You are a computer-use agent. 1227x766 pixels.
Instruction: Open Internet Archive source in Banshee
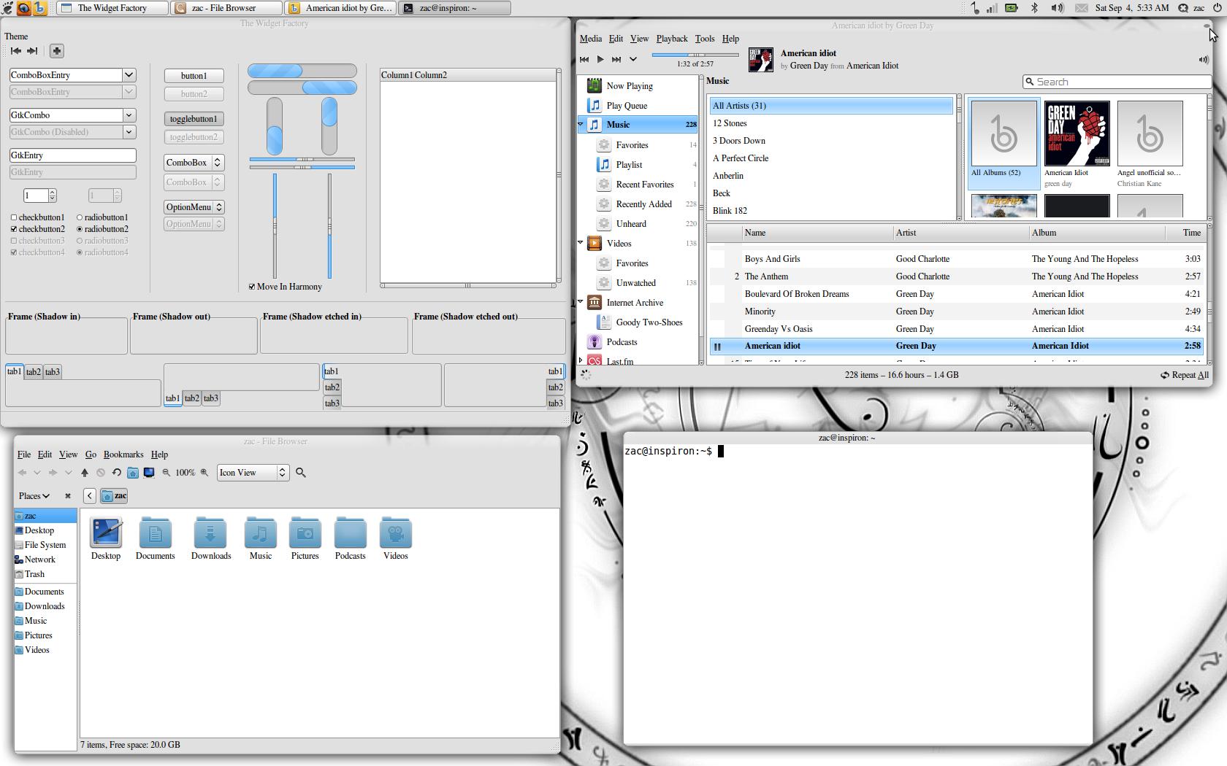pyautogui.click(x=635, y=303)
